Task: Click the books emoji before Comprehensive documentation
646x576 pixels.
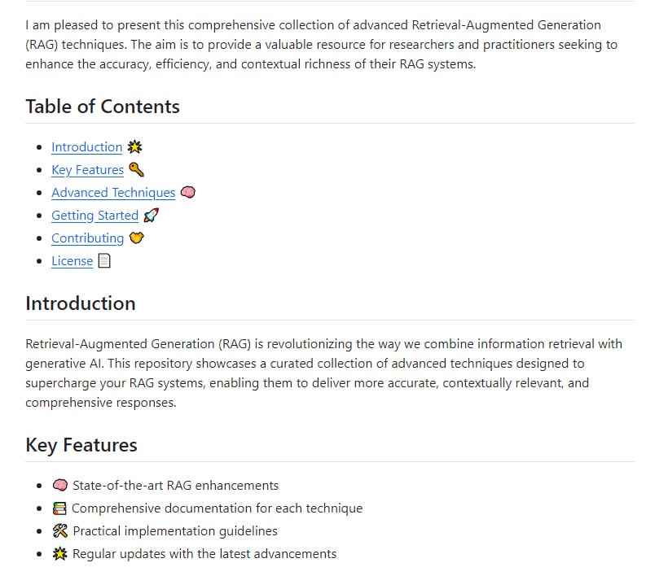Action: (x=59, y=508)
